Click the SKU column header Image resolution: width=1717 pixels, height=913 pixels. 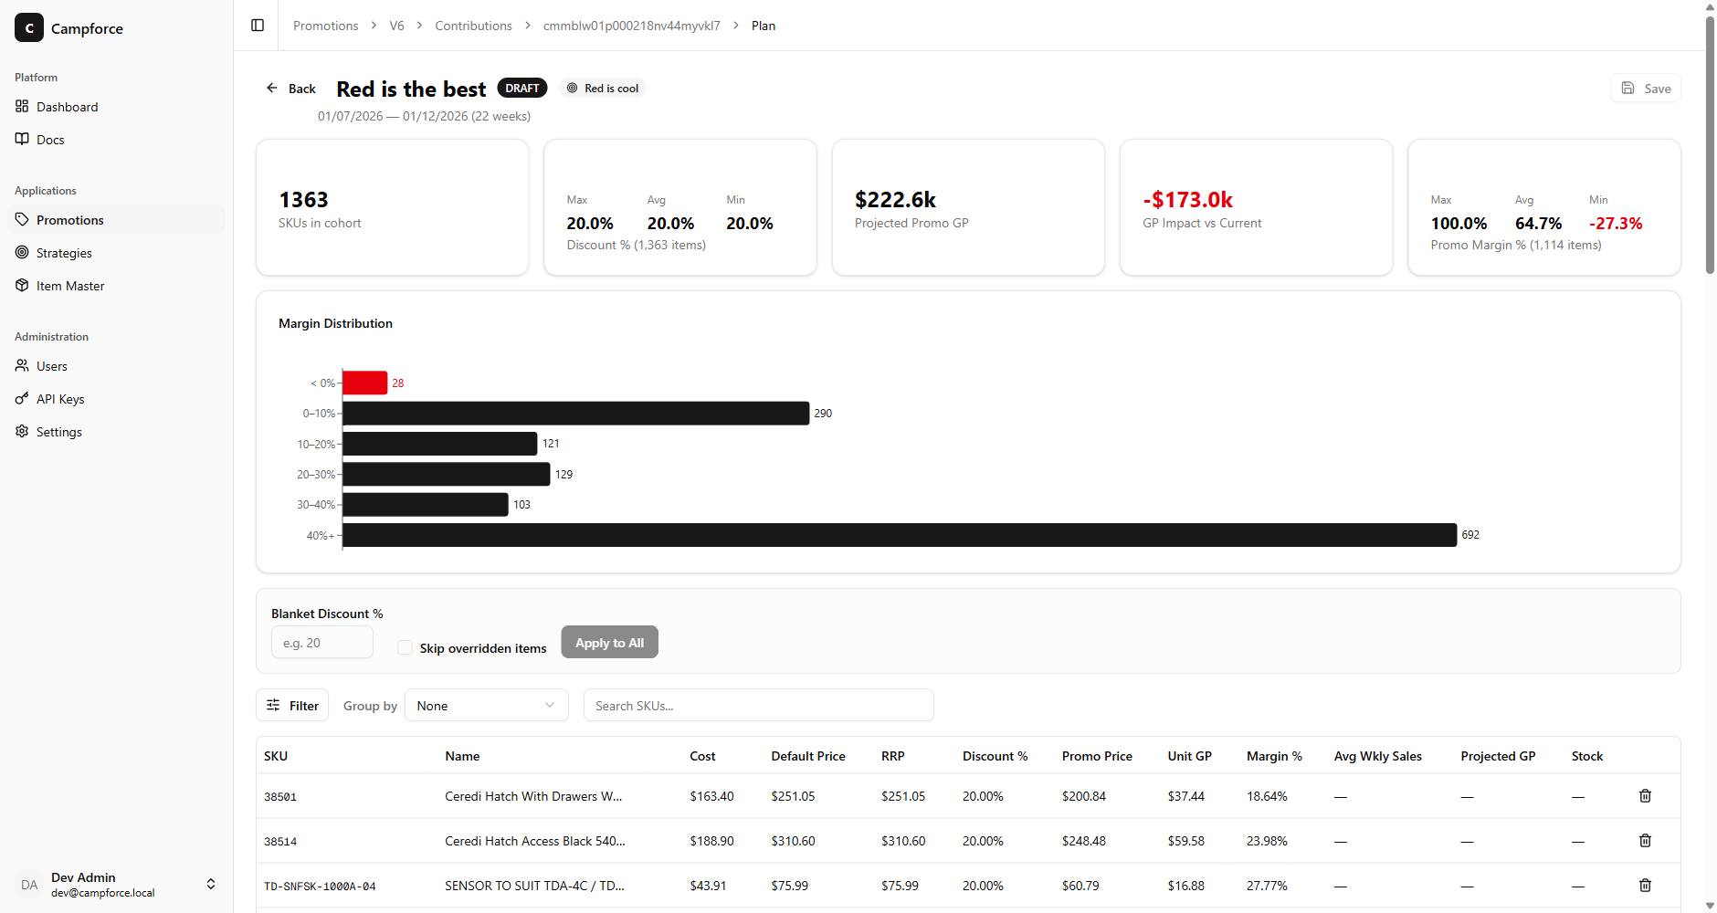pyautogui.click(x=276, y=756)
